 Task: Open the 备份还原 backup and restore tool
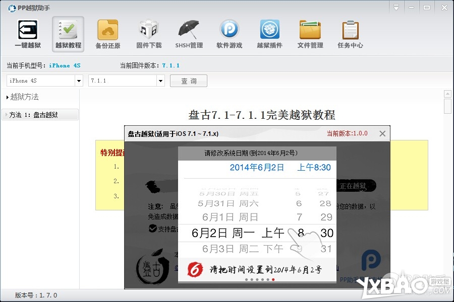coord(107,33)
